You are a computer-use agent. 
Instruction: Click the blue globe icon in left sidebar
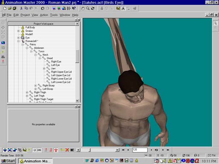pyautogui.click(x=3, y=43)
